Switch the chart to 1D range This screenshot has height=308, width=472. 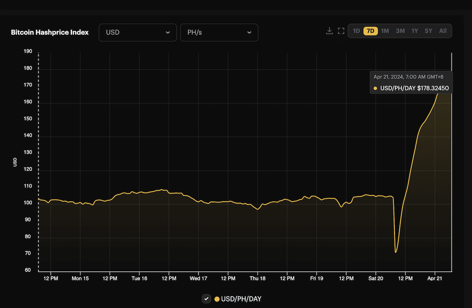click(357, 31)
